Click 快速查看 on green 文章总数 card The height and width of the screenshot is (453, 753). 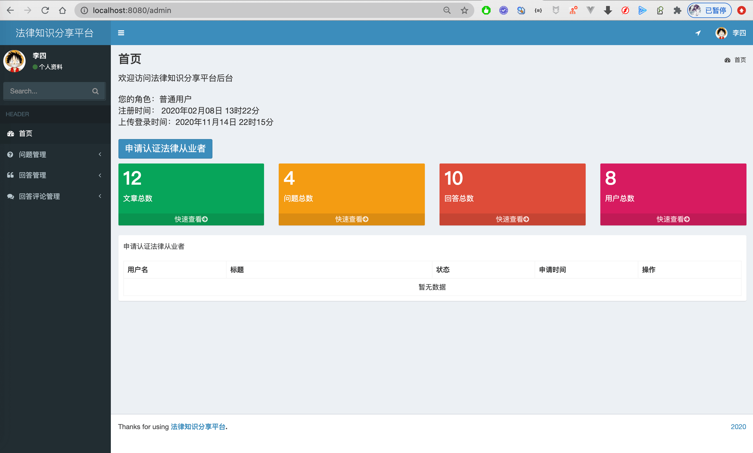[191, 219]
